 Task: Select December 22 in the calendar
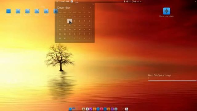pos(89,30)
